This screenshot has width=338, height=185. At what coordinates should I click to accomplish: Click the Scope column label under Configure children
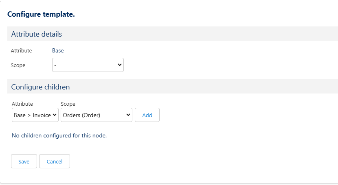pyautogui.click(x=68, y=104)
